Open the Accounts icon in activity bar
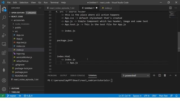The height and width of the screenshot is (101, 180). [x=4, y=81]
